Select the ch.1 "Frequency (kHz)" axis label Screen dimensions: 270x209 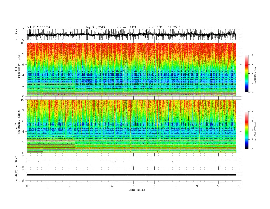pyautogui.click(x=19, y=66)
